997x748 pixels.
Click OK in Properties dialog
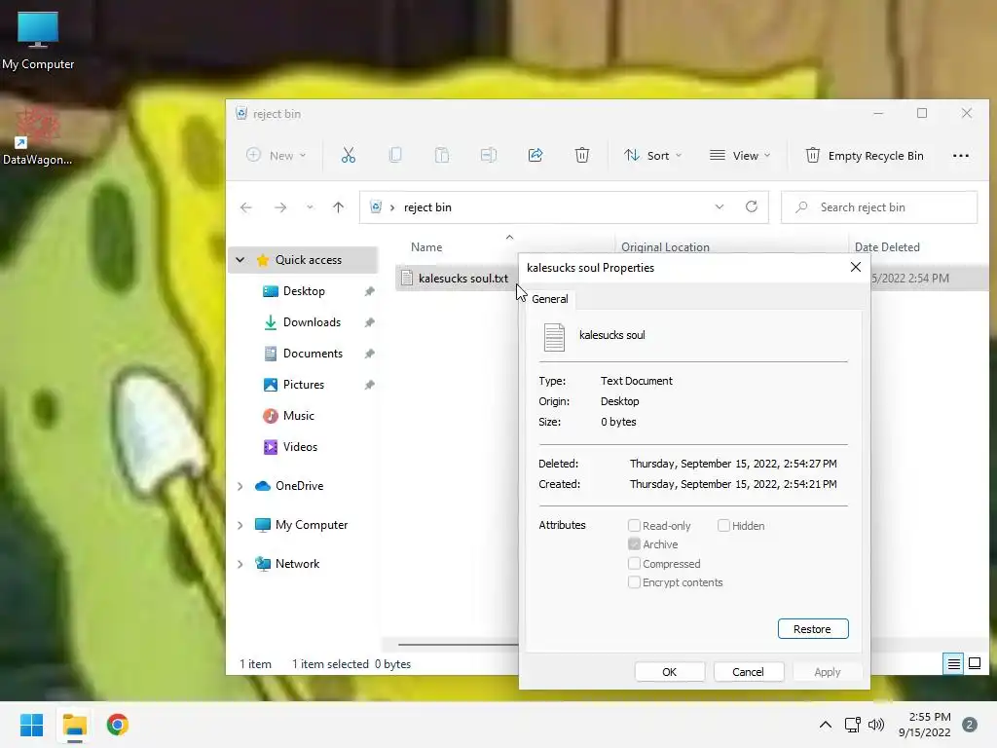coord(670,672)
